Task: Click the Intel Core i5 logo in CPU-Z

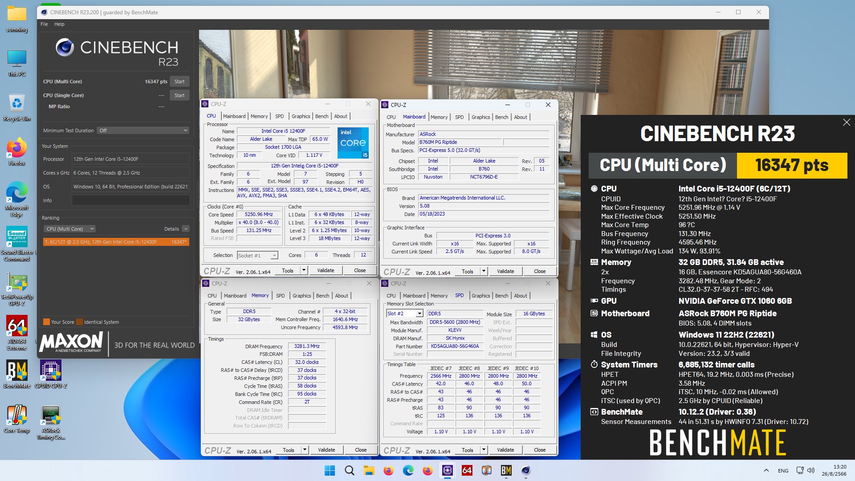Action: (353, 143)
